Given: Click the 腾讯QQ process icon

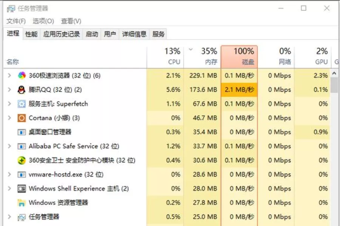Looking at the screenshot, I should pyautogui.click(x=21, y=89).
